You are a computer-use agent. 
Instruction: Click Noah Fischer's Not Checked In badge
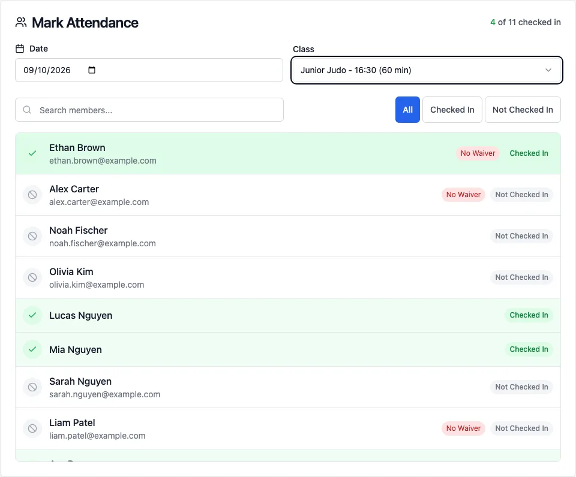tap(521, 236)
